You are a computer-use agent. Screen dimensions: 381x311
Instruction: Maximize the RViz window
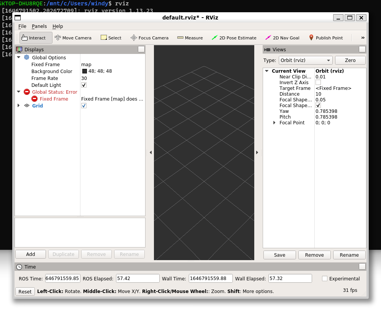point(350,18)
